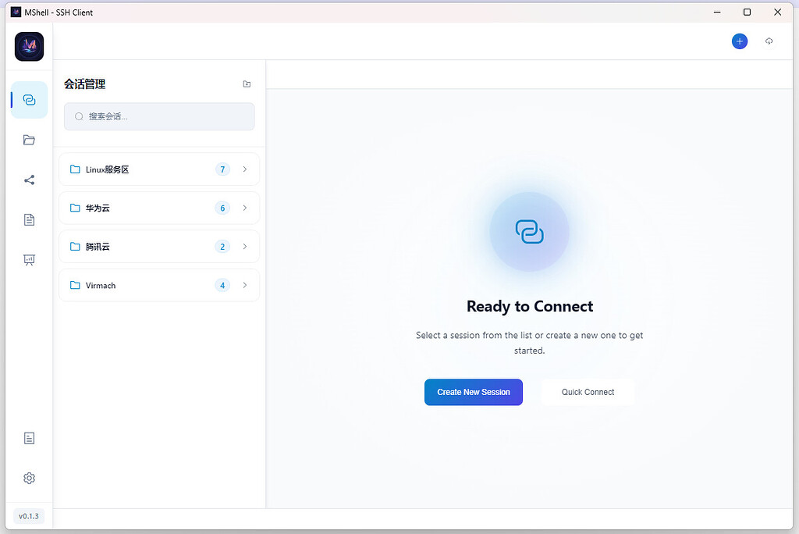Minimize the MShell window

click(x=717, y=12)
